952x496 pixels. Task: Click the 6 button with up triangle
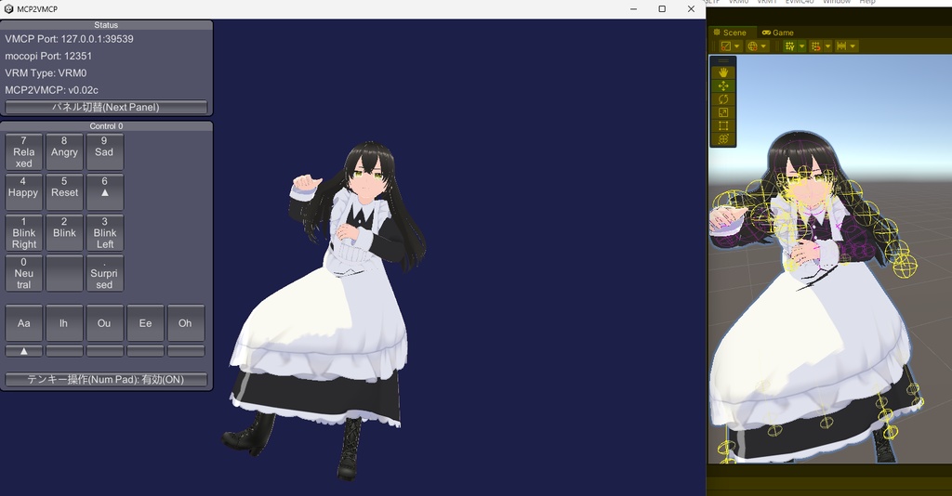pos(104,192)
